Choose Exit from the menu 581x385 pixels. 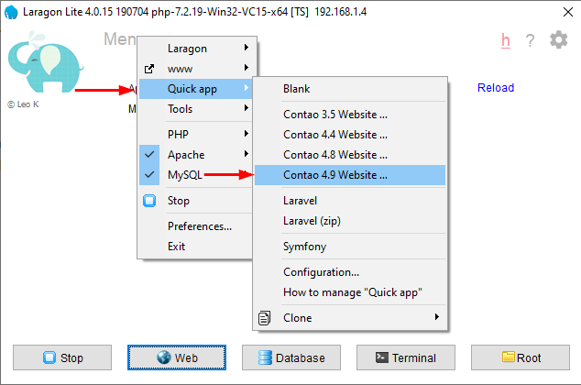[x=196, y=247]
